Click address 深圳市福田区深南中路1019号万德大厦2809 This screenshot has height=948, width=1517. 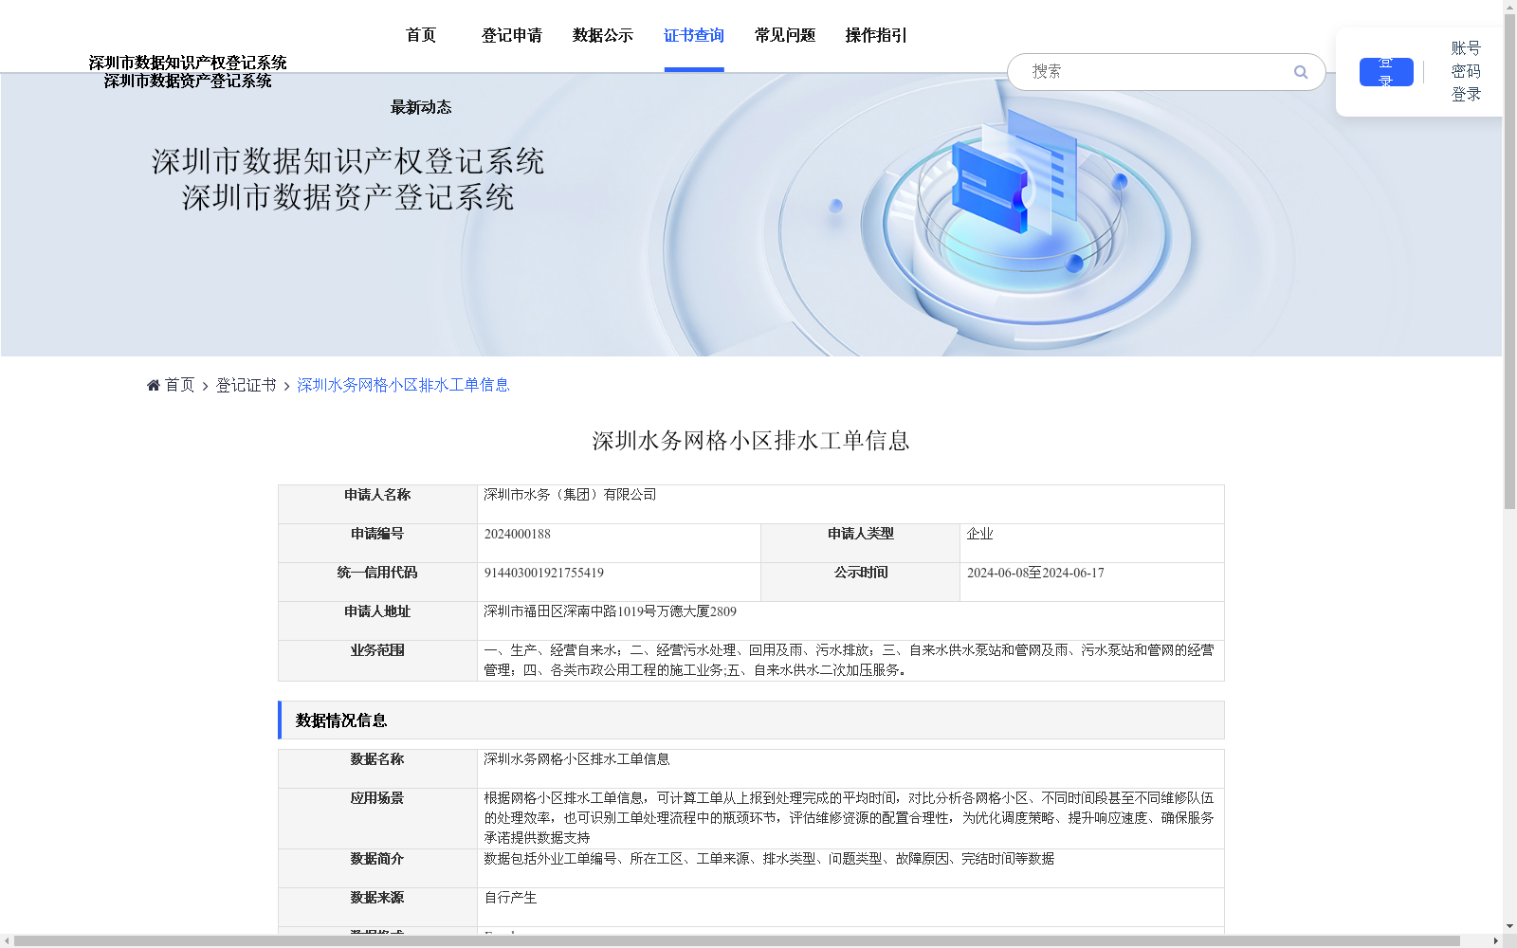pyautogui.click(x=610, y=611)
